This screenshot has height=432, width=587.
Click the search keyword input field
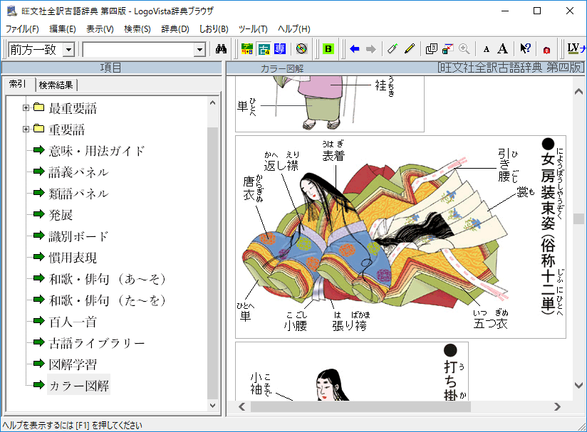click(x=138, y=49)
